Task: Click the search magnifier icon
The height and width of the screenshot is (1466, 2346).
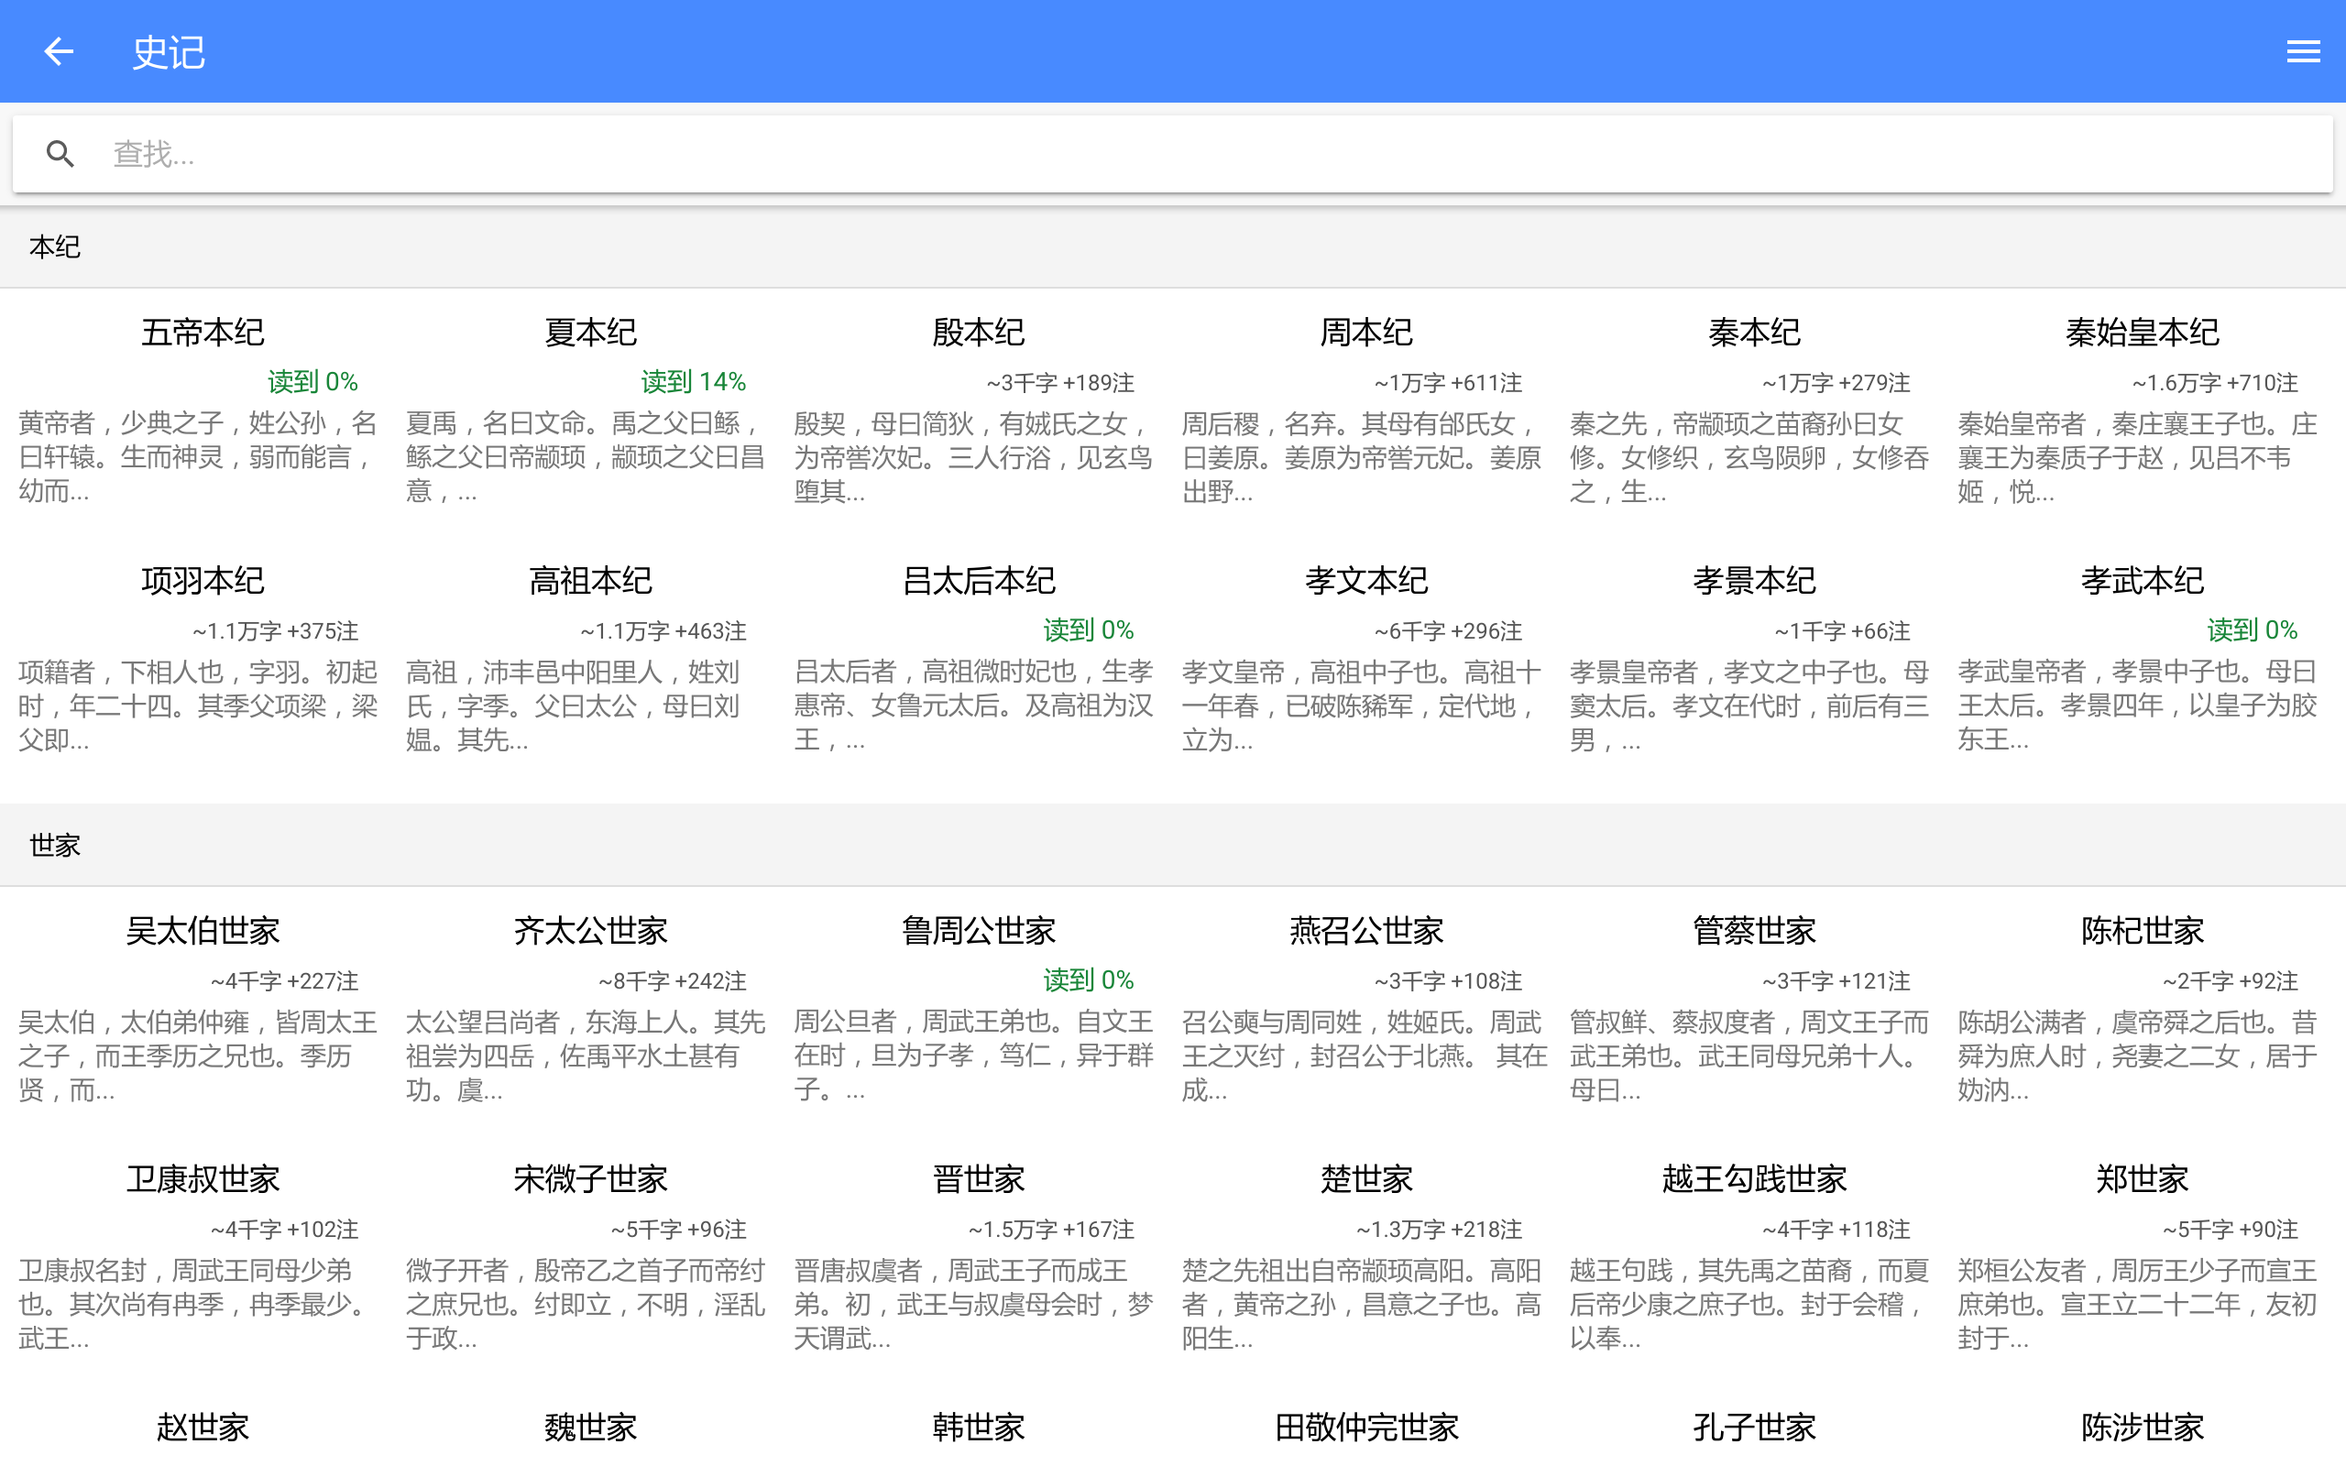Action: pyautogui.click(x=60, y=154)
